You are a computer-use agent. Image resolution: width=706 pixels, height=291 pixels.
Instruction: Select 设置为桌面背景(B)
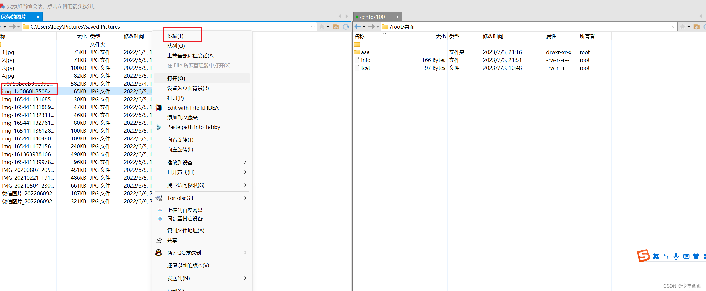202,88
